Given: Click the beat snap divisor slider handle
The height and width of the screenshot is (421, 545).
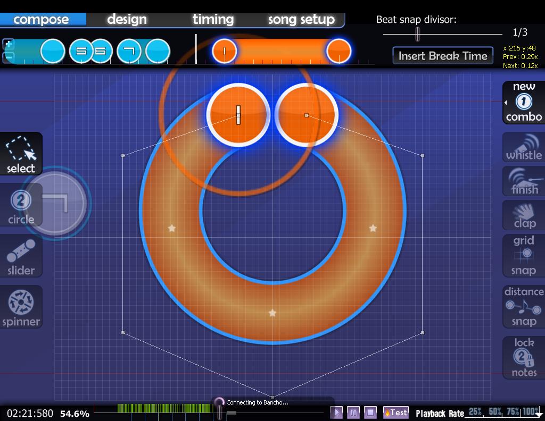Looking at the screenshot, I should 417,34.
